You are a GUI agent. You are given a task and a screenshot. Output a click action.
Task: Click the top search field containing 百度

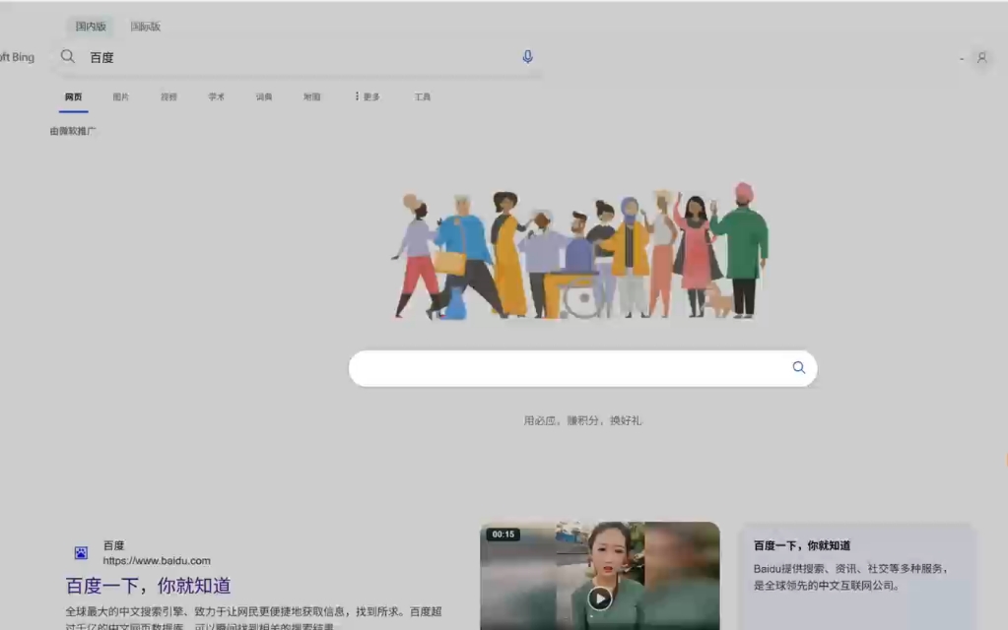coord(298,57)
